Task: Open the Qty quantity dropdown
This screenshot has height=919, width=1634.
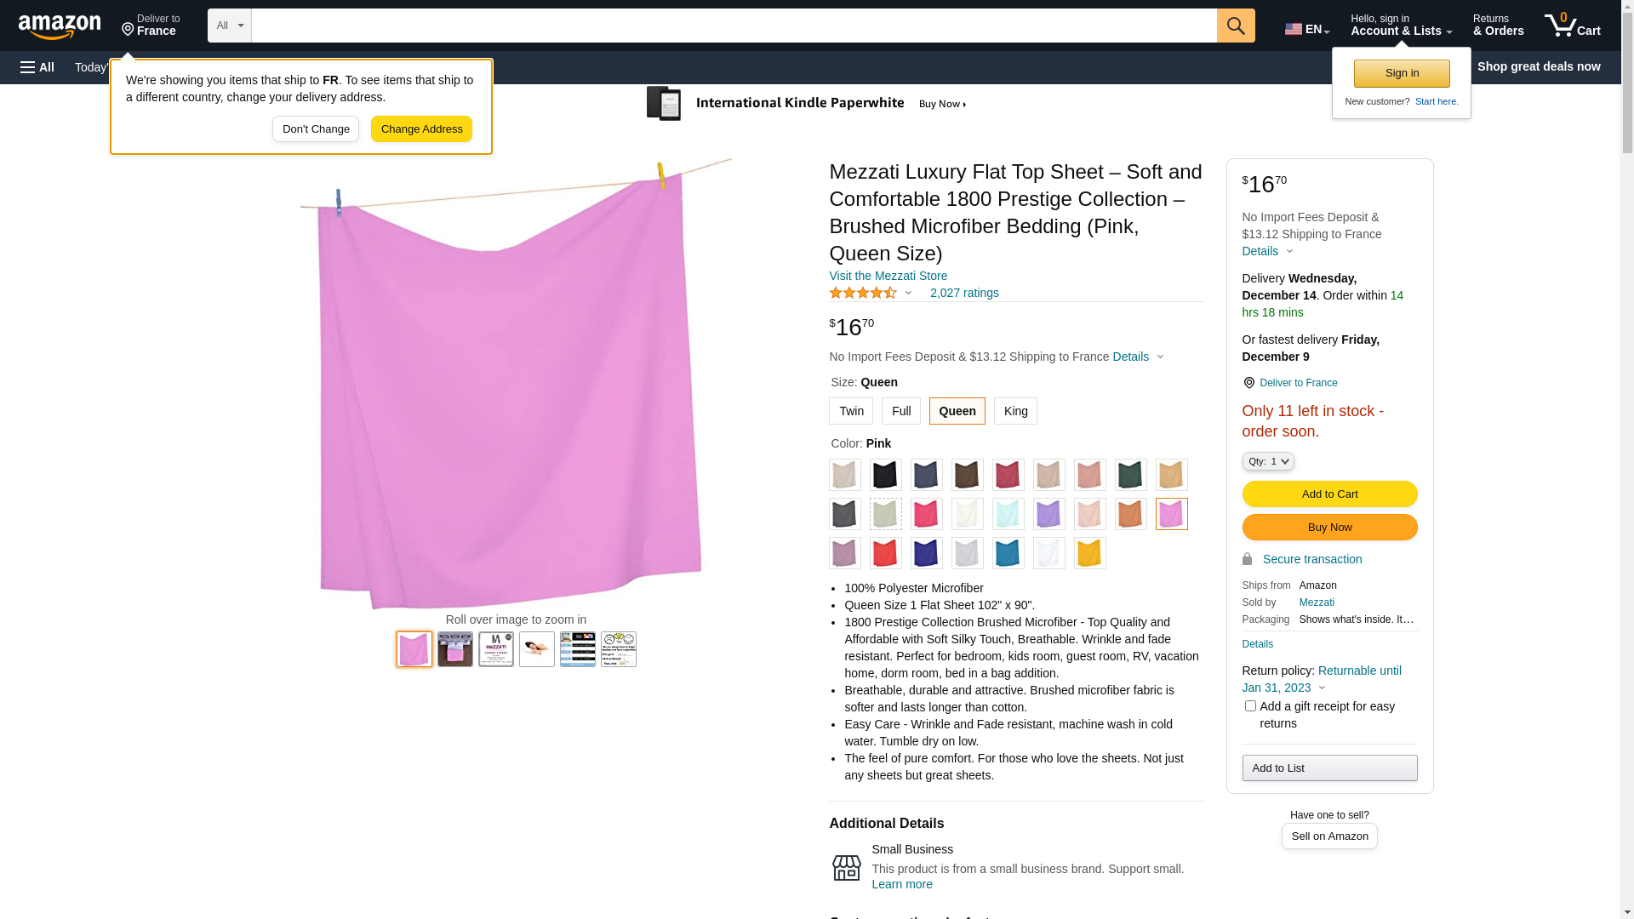Action: [1268, 461]
